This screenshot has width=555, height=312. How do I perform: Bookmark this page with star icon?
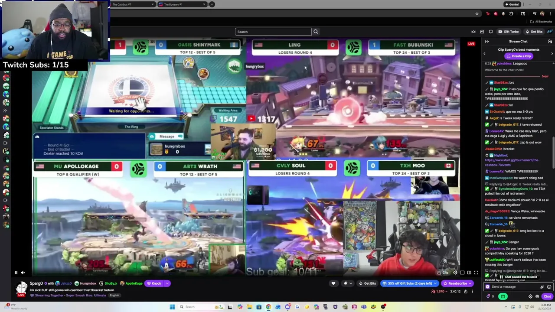click(x=477, y=14)
